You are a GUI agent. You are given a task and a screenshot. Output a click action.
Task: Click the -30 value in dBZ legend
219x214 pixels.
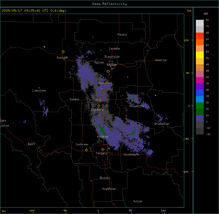coord(208,134)
